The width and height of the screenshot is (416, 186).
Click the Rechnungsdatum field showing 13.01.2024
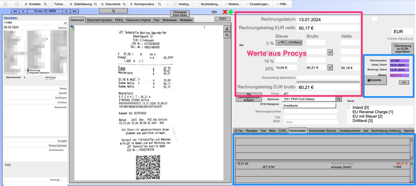click(328, 19)
